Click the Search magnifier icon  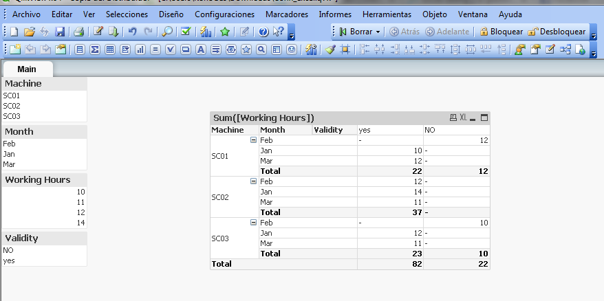(167, 32)
